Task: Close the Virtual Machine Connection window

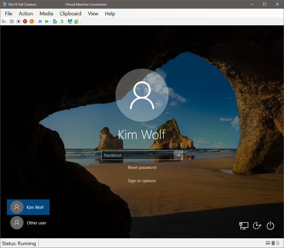Action: [277, 4]
